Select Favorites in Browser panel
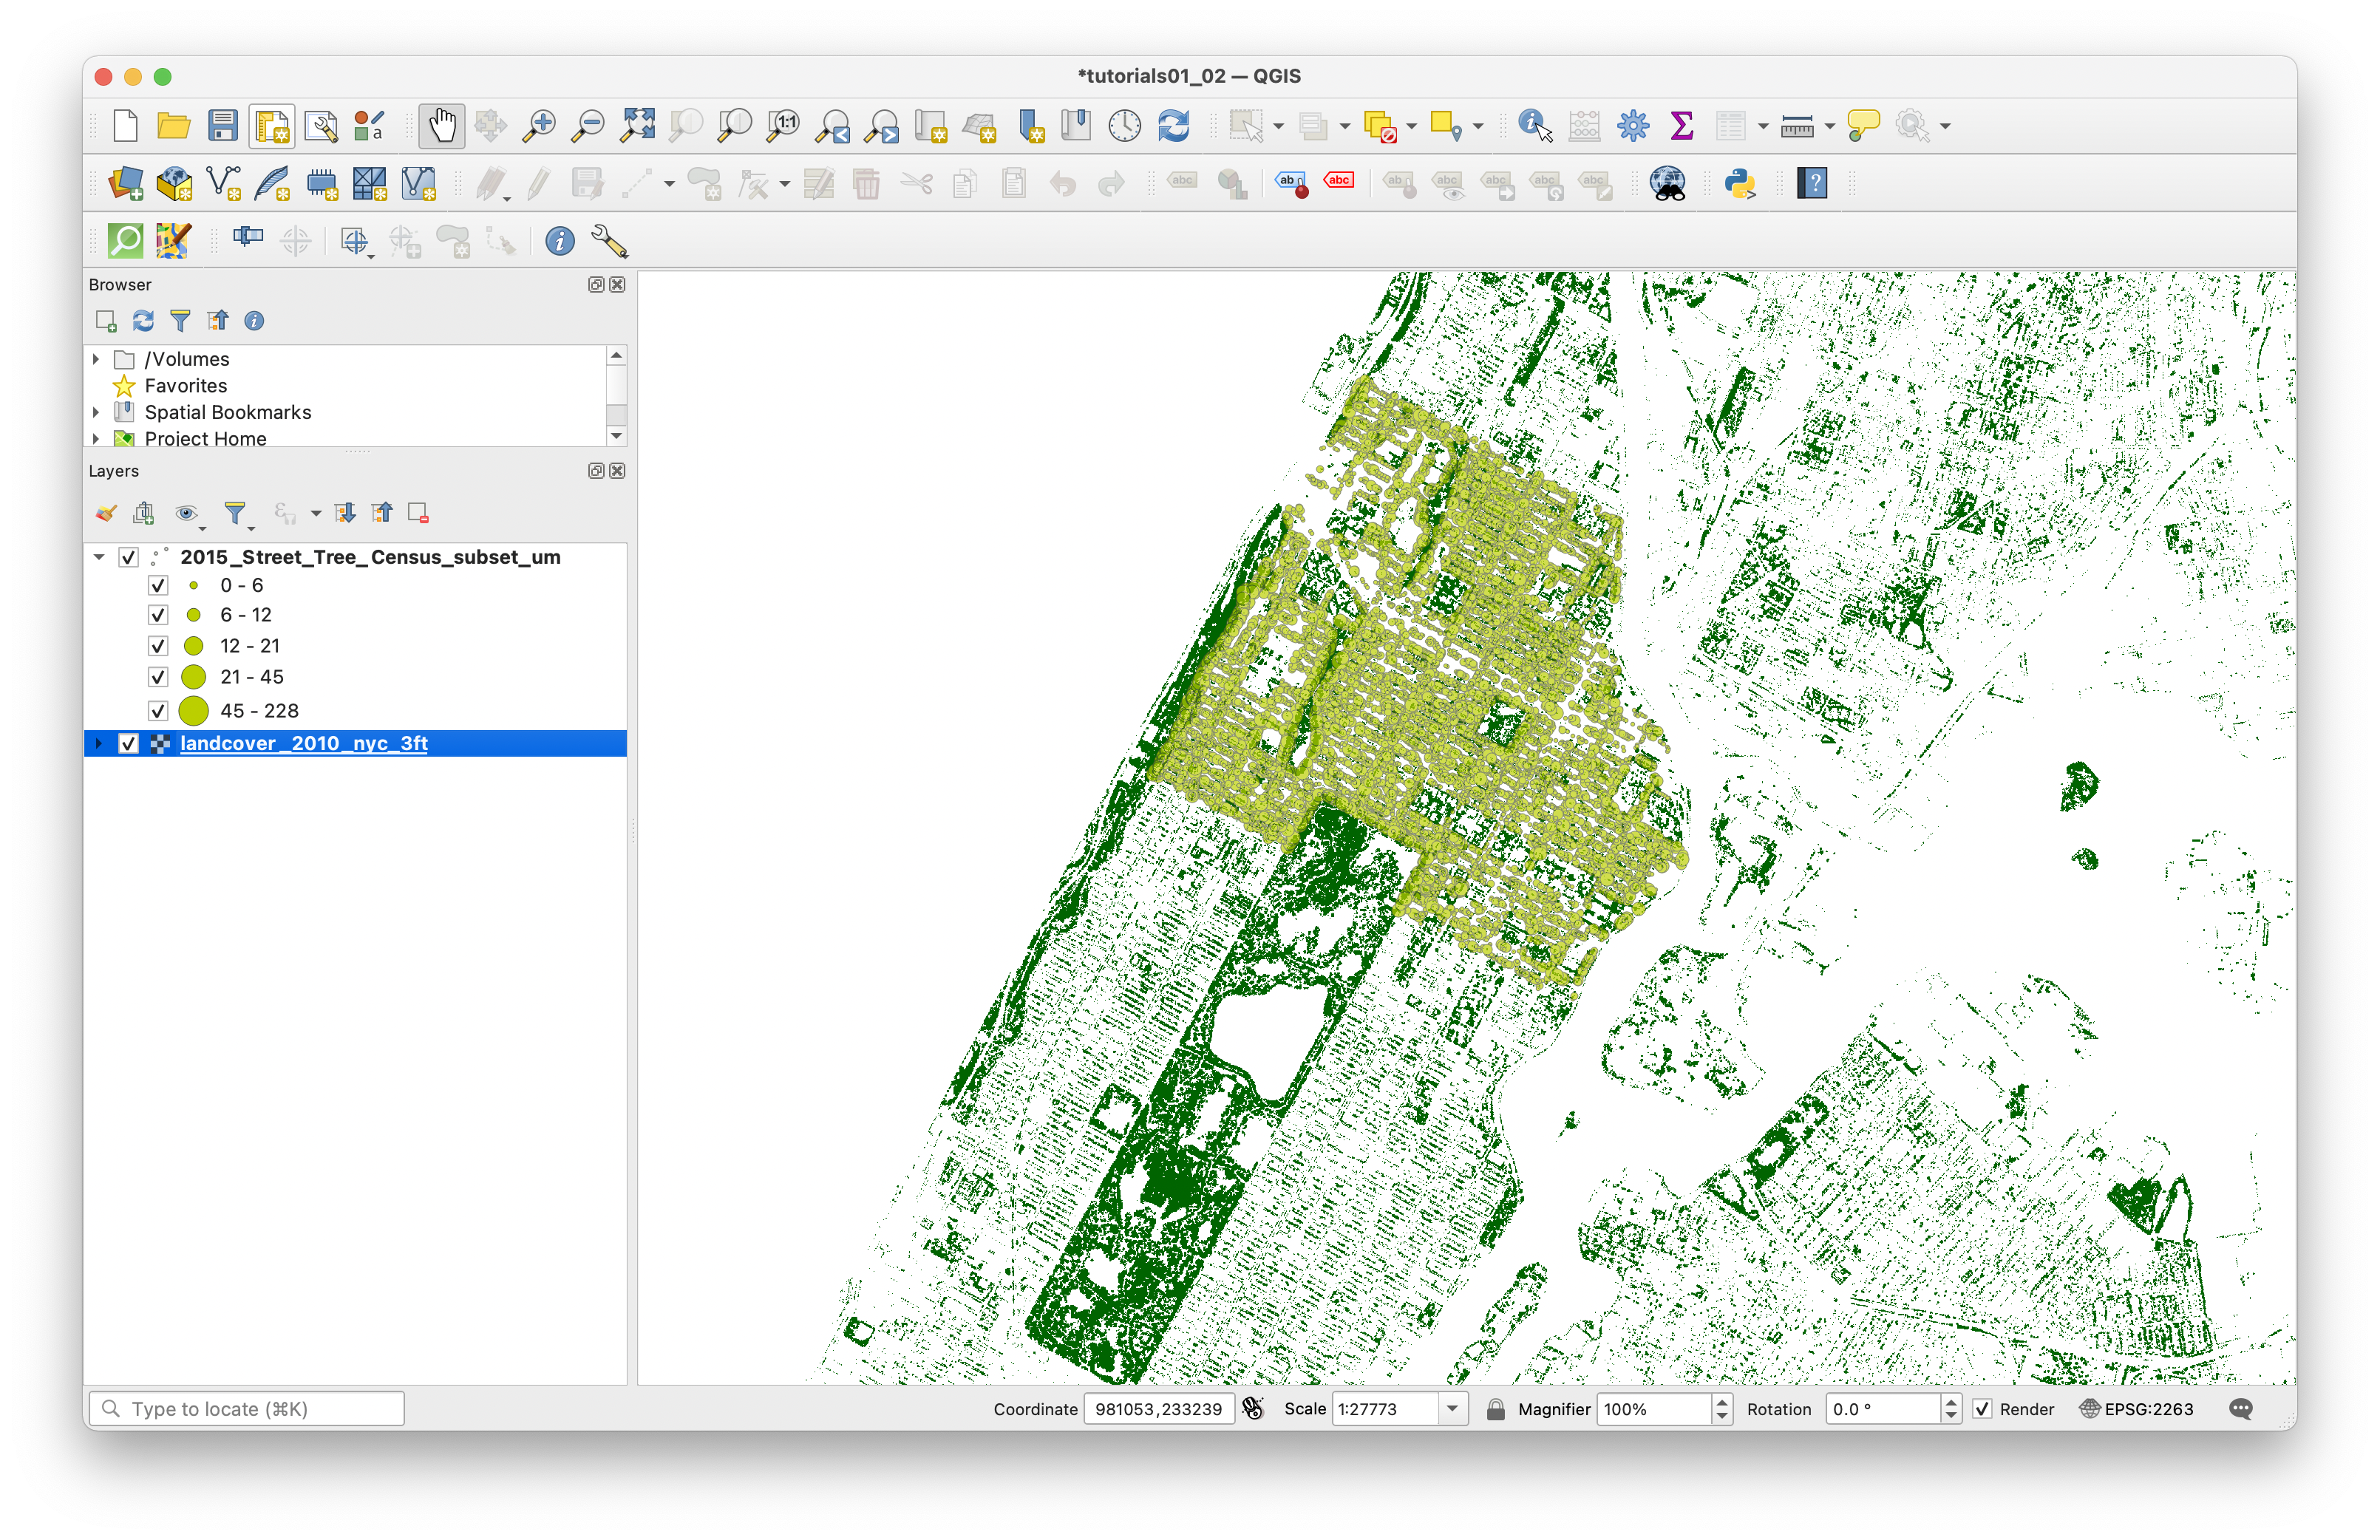 (185, 386)
